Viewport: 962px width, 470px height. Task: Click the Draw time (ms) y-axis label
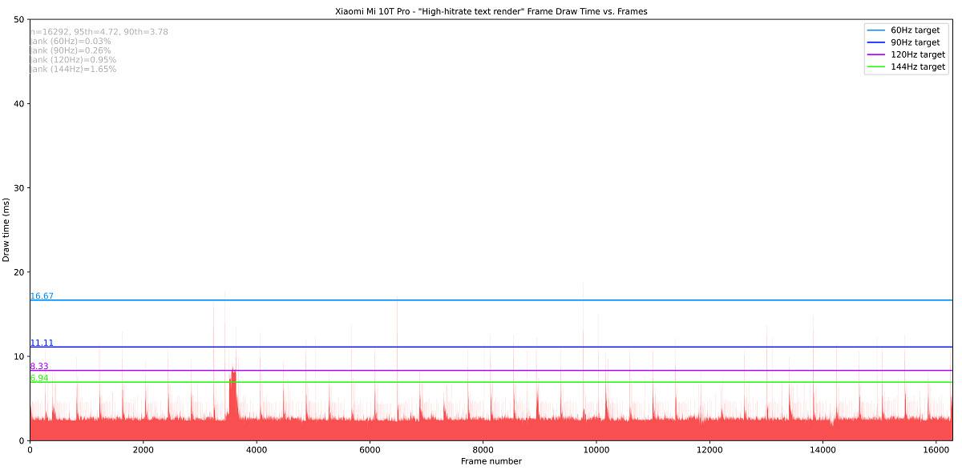coord(7,230)
